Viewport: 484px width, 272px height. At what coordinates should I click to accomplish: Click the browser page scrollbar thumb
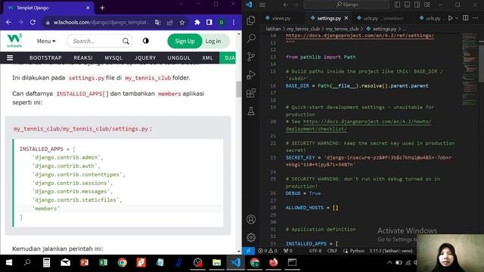[239, 89]
